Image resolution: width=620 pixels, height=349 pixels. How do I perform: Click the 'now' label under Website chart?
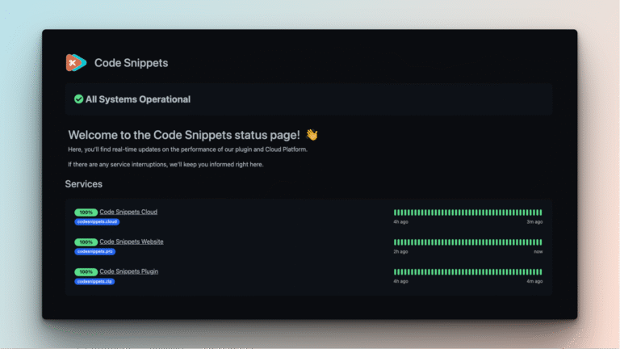click(538, 252)
